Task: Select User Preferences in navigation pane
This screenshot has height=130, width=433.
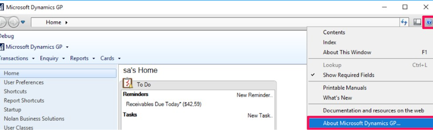Action: click(x=24, y=82)
